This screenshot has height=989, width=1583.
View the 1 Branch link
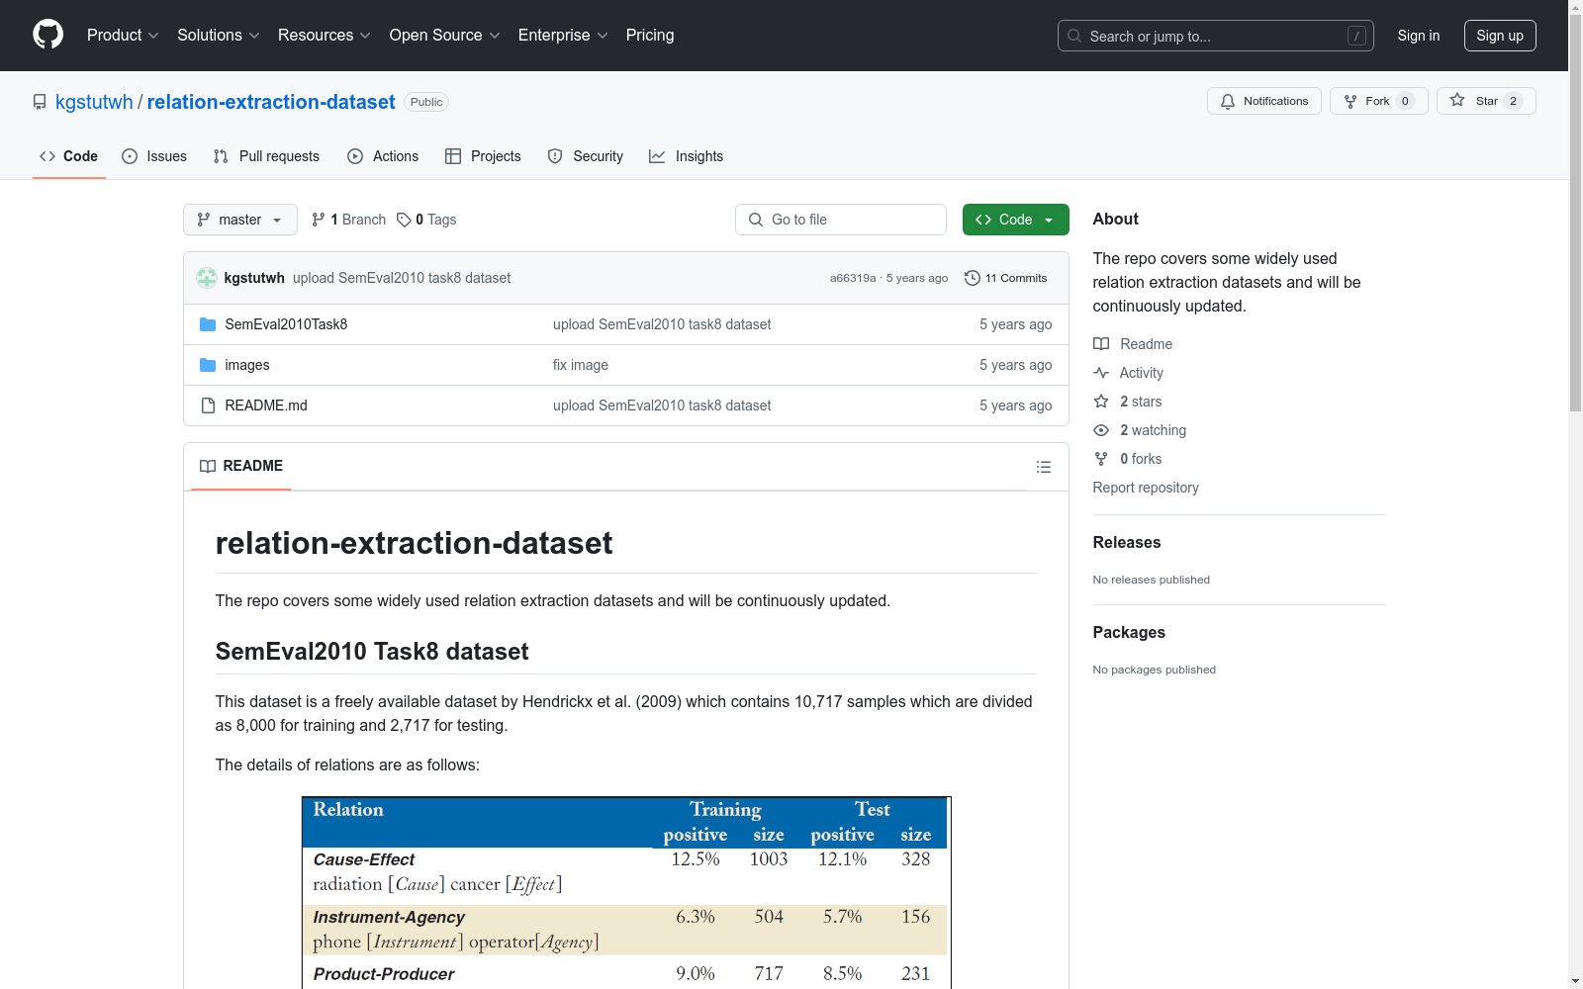coord(348,220)
